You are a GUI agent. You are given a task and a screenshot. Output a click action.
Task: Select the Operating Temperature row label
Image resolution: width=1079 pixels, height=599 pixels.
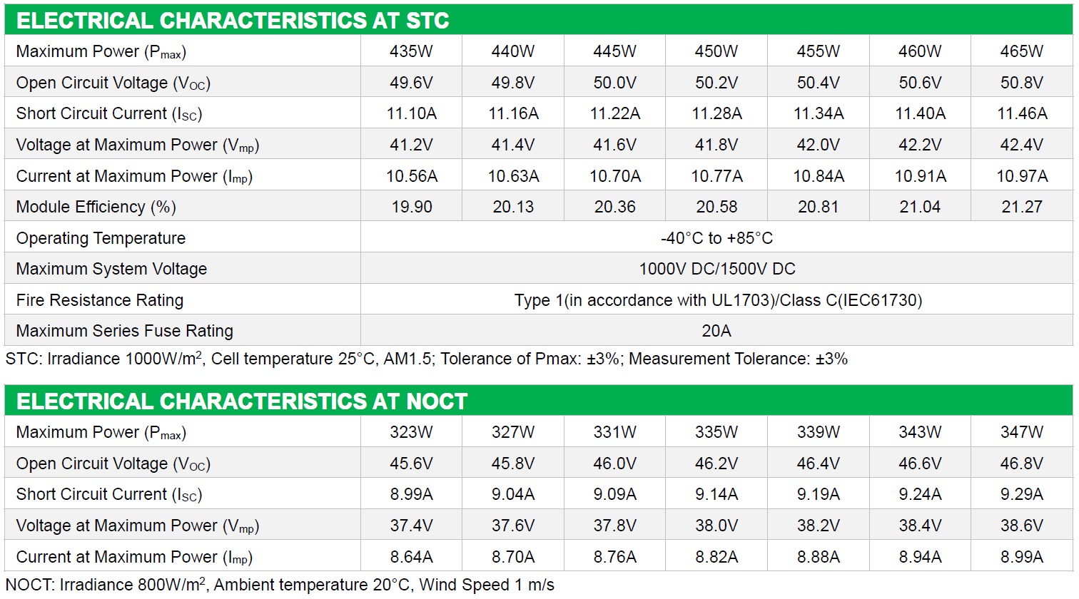pos(101,238)
